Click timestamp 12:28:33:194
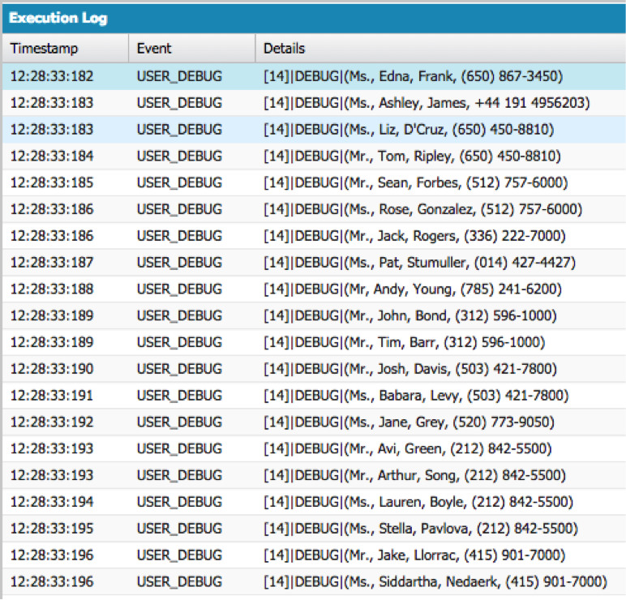This screenshot has height=600, width=626. (52, 502)
